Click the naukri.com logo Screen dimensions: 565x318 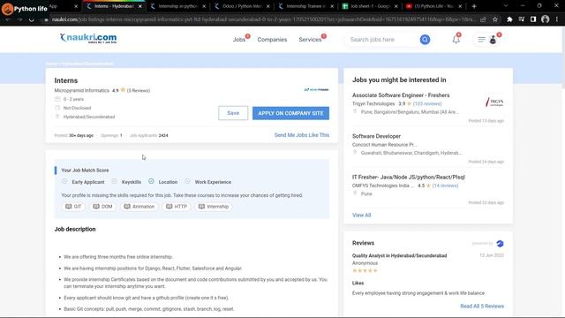[x=88, y=38]
